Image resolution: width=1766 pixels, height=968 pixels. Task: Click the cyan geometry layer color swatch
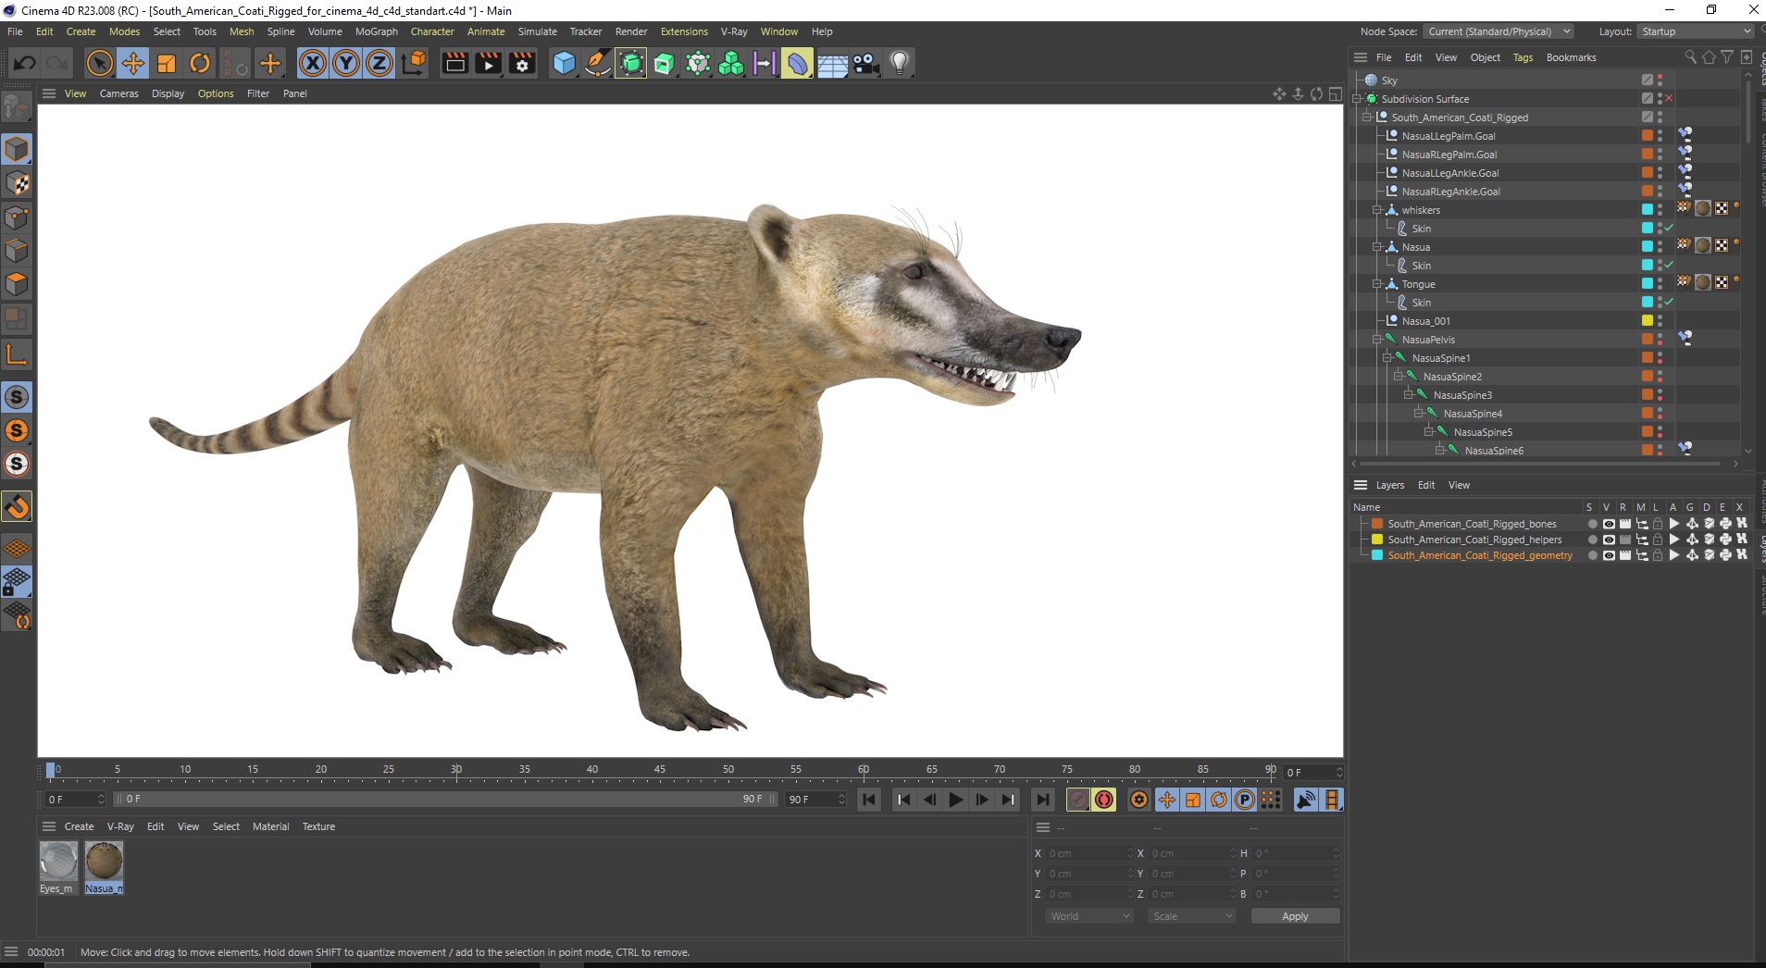click(1377, 555)
